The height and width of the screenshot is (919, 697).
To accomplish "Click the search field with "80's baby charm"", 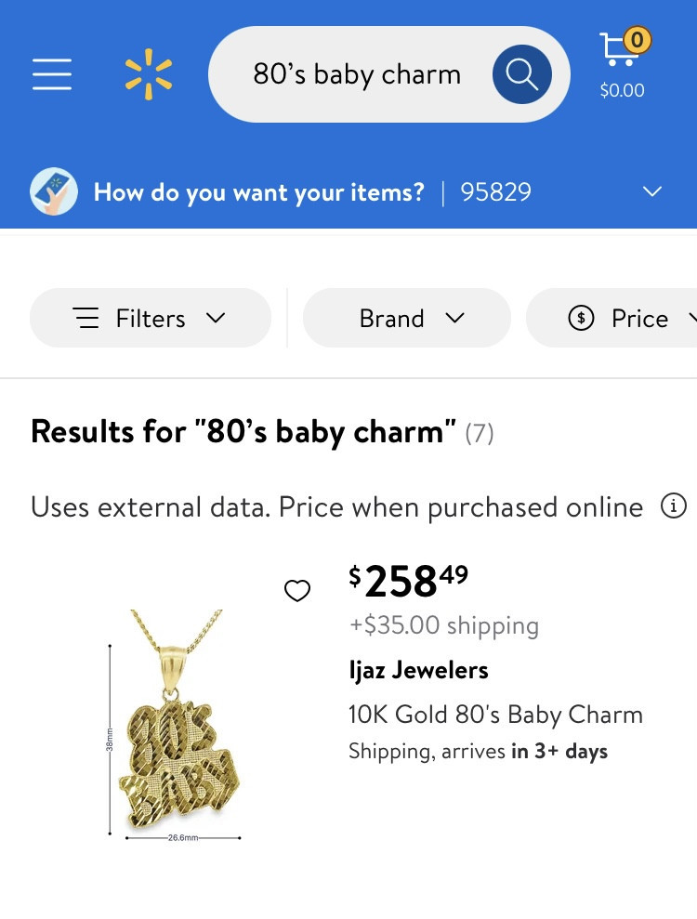I will [x=357, y=74].
